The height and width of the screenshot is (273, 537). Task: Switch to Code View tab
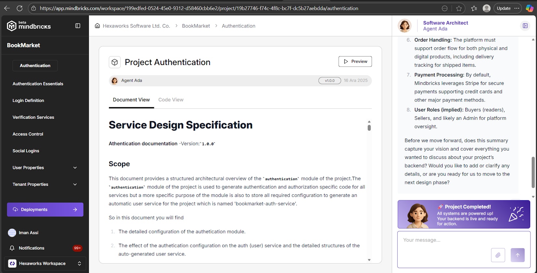[x=171, y=100]
